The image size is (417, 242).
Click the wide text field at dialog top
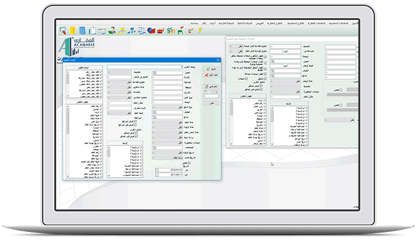pos(145,67)
